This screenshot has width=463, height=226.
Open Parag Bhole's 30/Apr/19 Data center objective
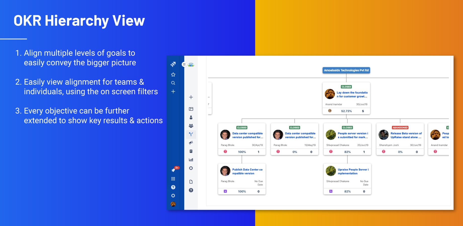click(247, 135)
